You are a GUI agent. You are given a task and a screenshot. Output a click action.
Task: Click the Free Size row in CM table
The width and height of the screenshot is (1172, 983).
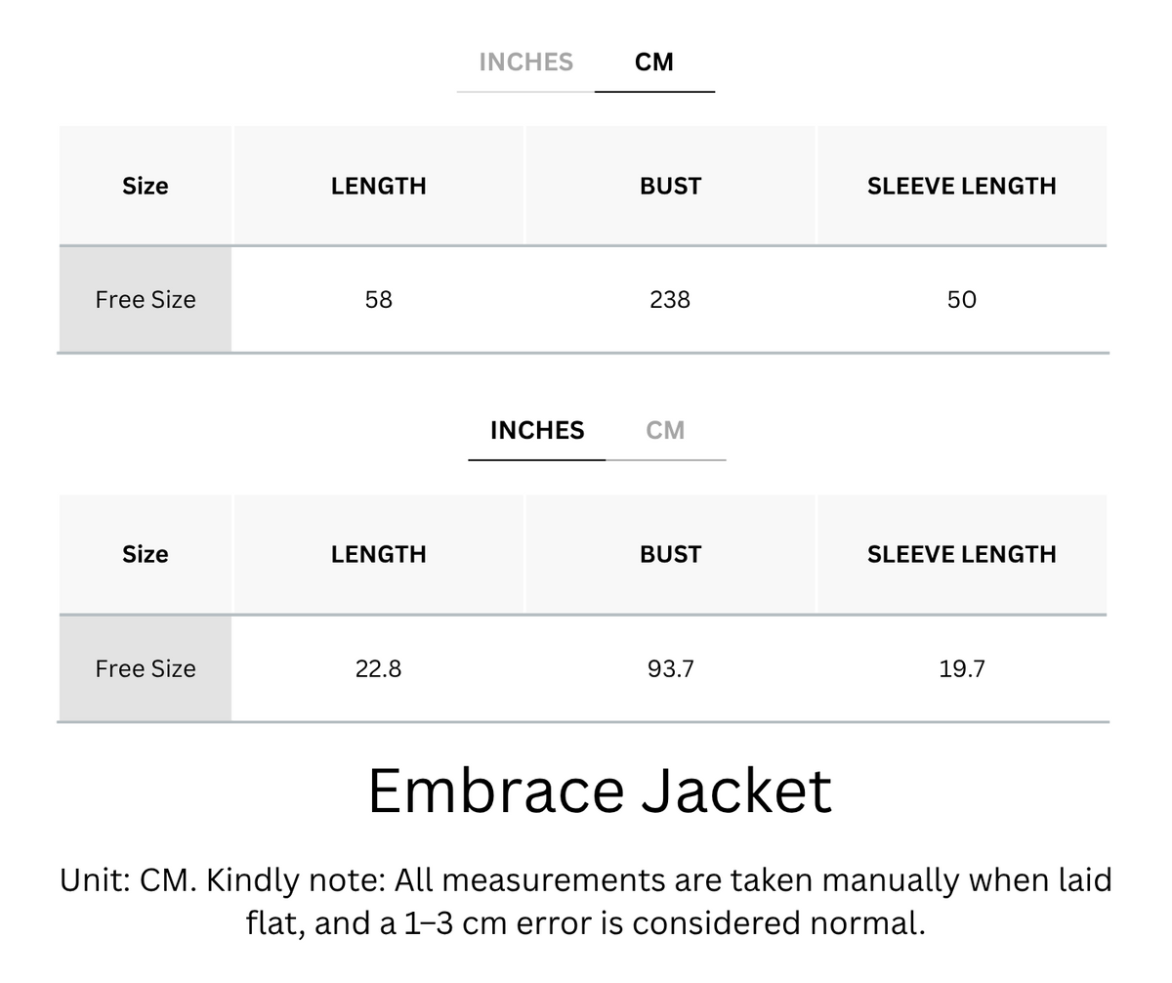coord(583,300)
